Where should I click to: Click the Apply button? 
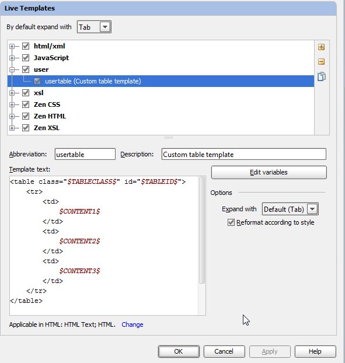[x=270, y=351]
